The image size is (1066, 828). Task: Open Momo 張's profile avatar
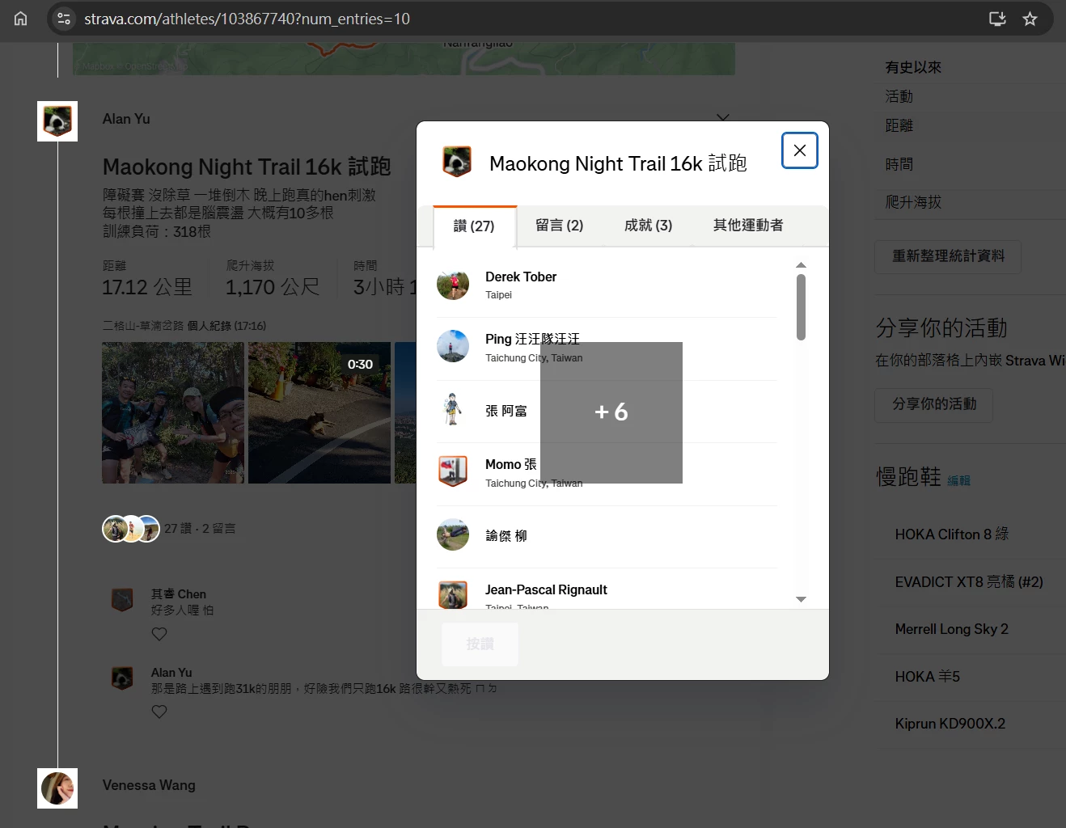(453, 471)
